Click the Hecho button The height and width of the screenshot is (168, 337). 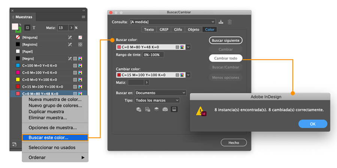(234, 143)
